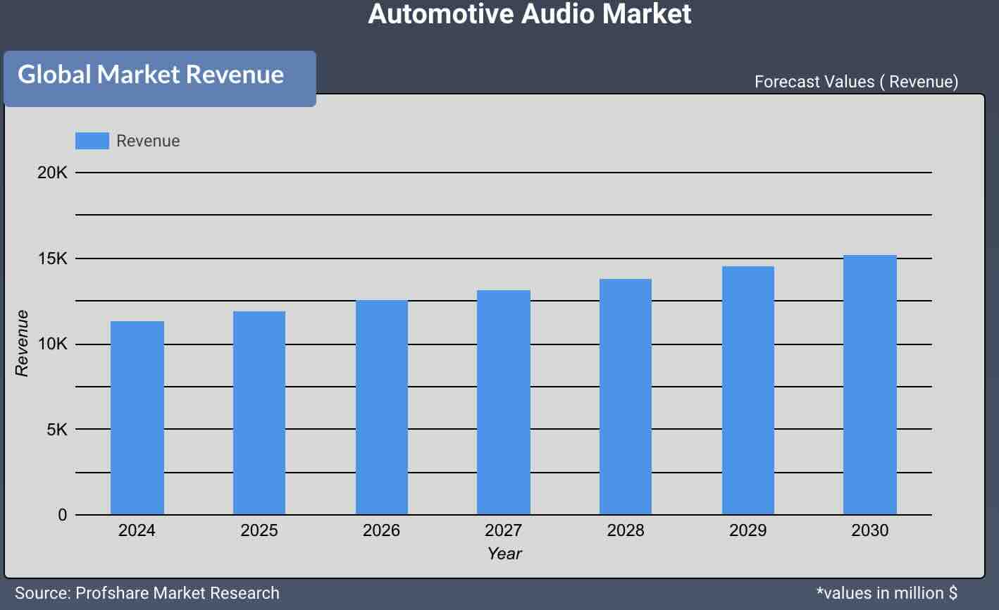This screenshot has width=999, height=610.
Task: Click the Revenue legend label
Action: [x=148, y=141]
